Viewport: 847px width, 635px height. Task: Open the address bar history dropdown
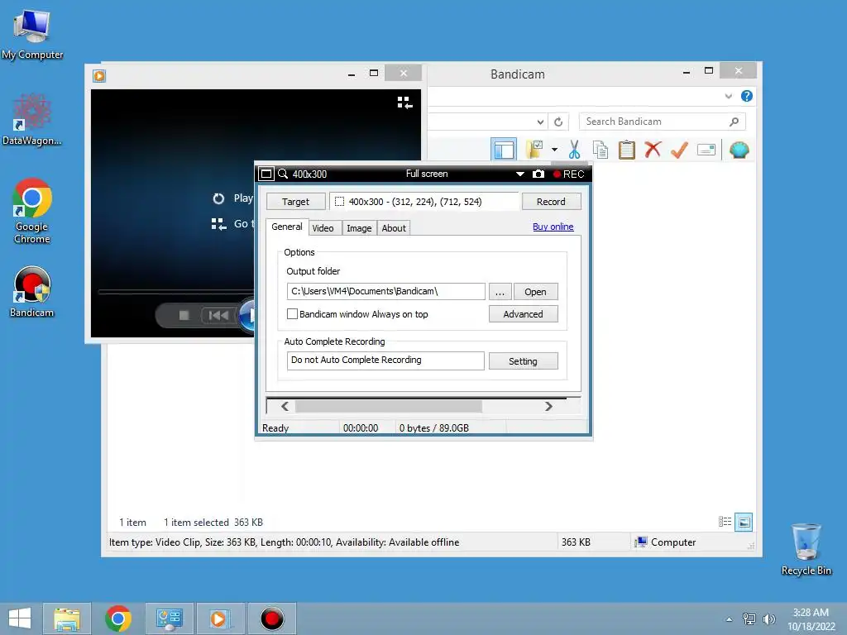point(540,122)
